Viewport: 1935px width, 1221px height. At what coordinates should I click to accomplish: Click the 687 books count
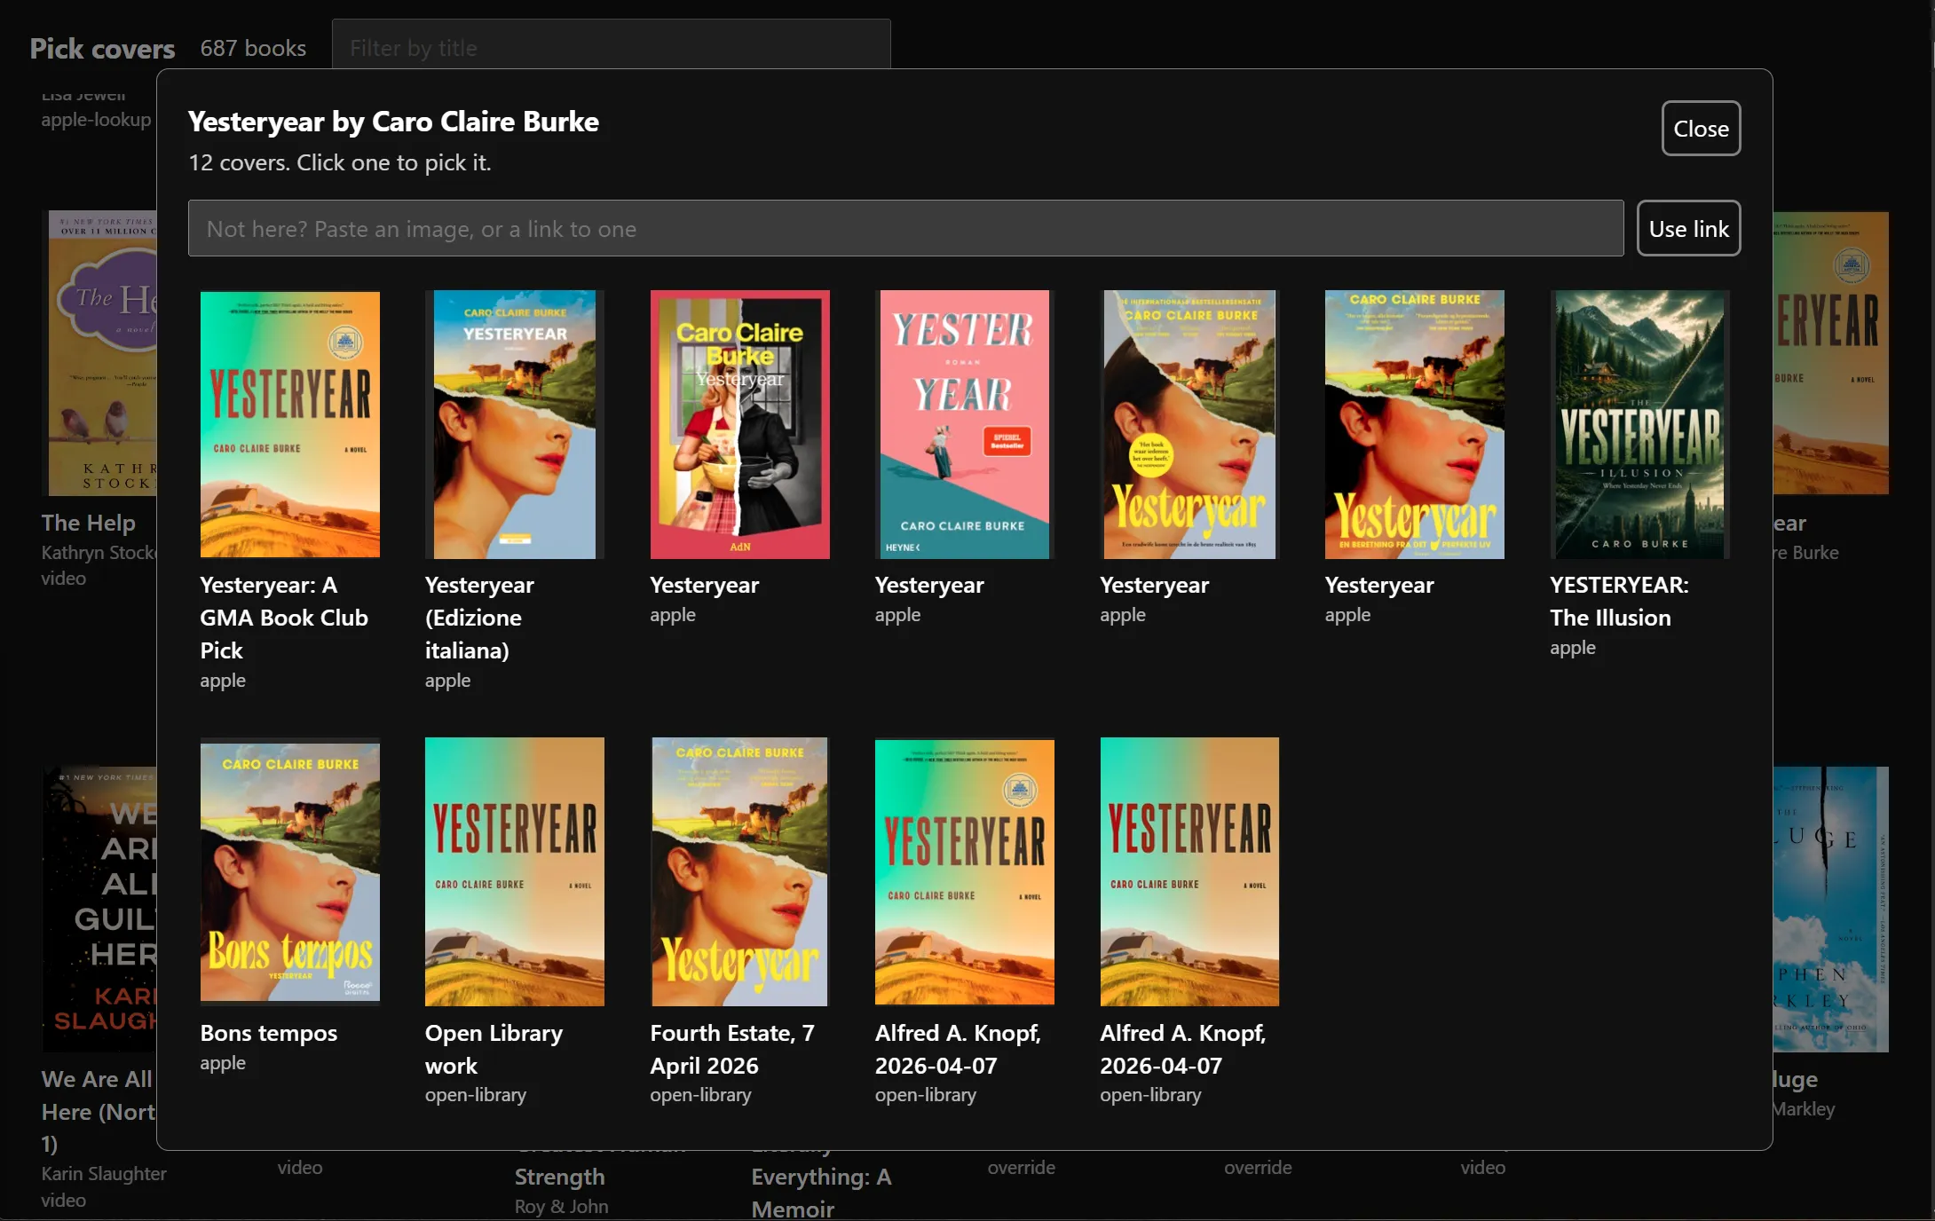point(253,48)
